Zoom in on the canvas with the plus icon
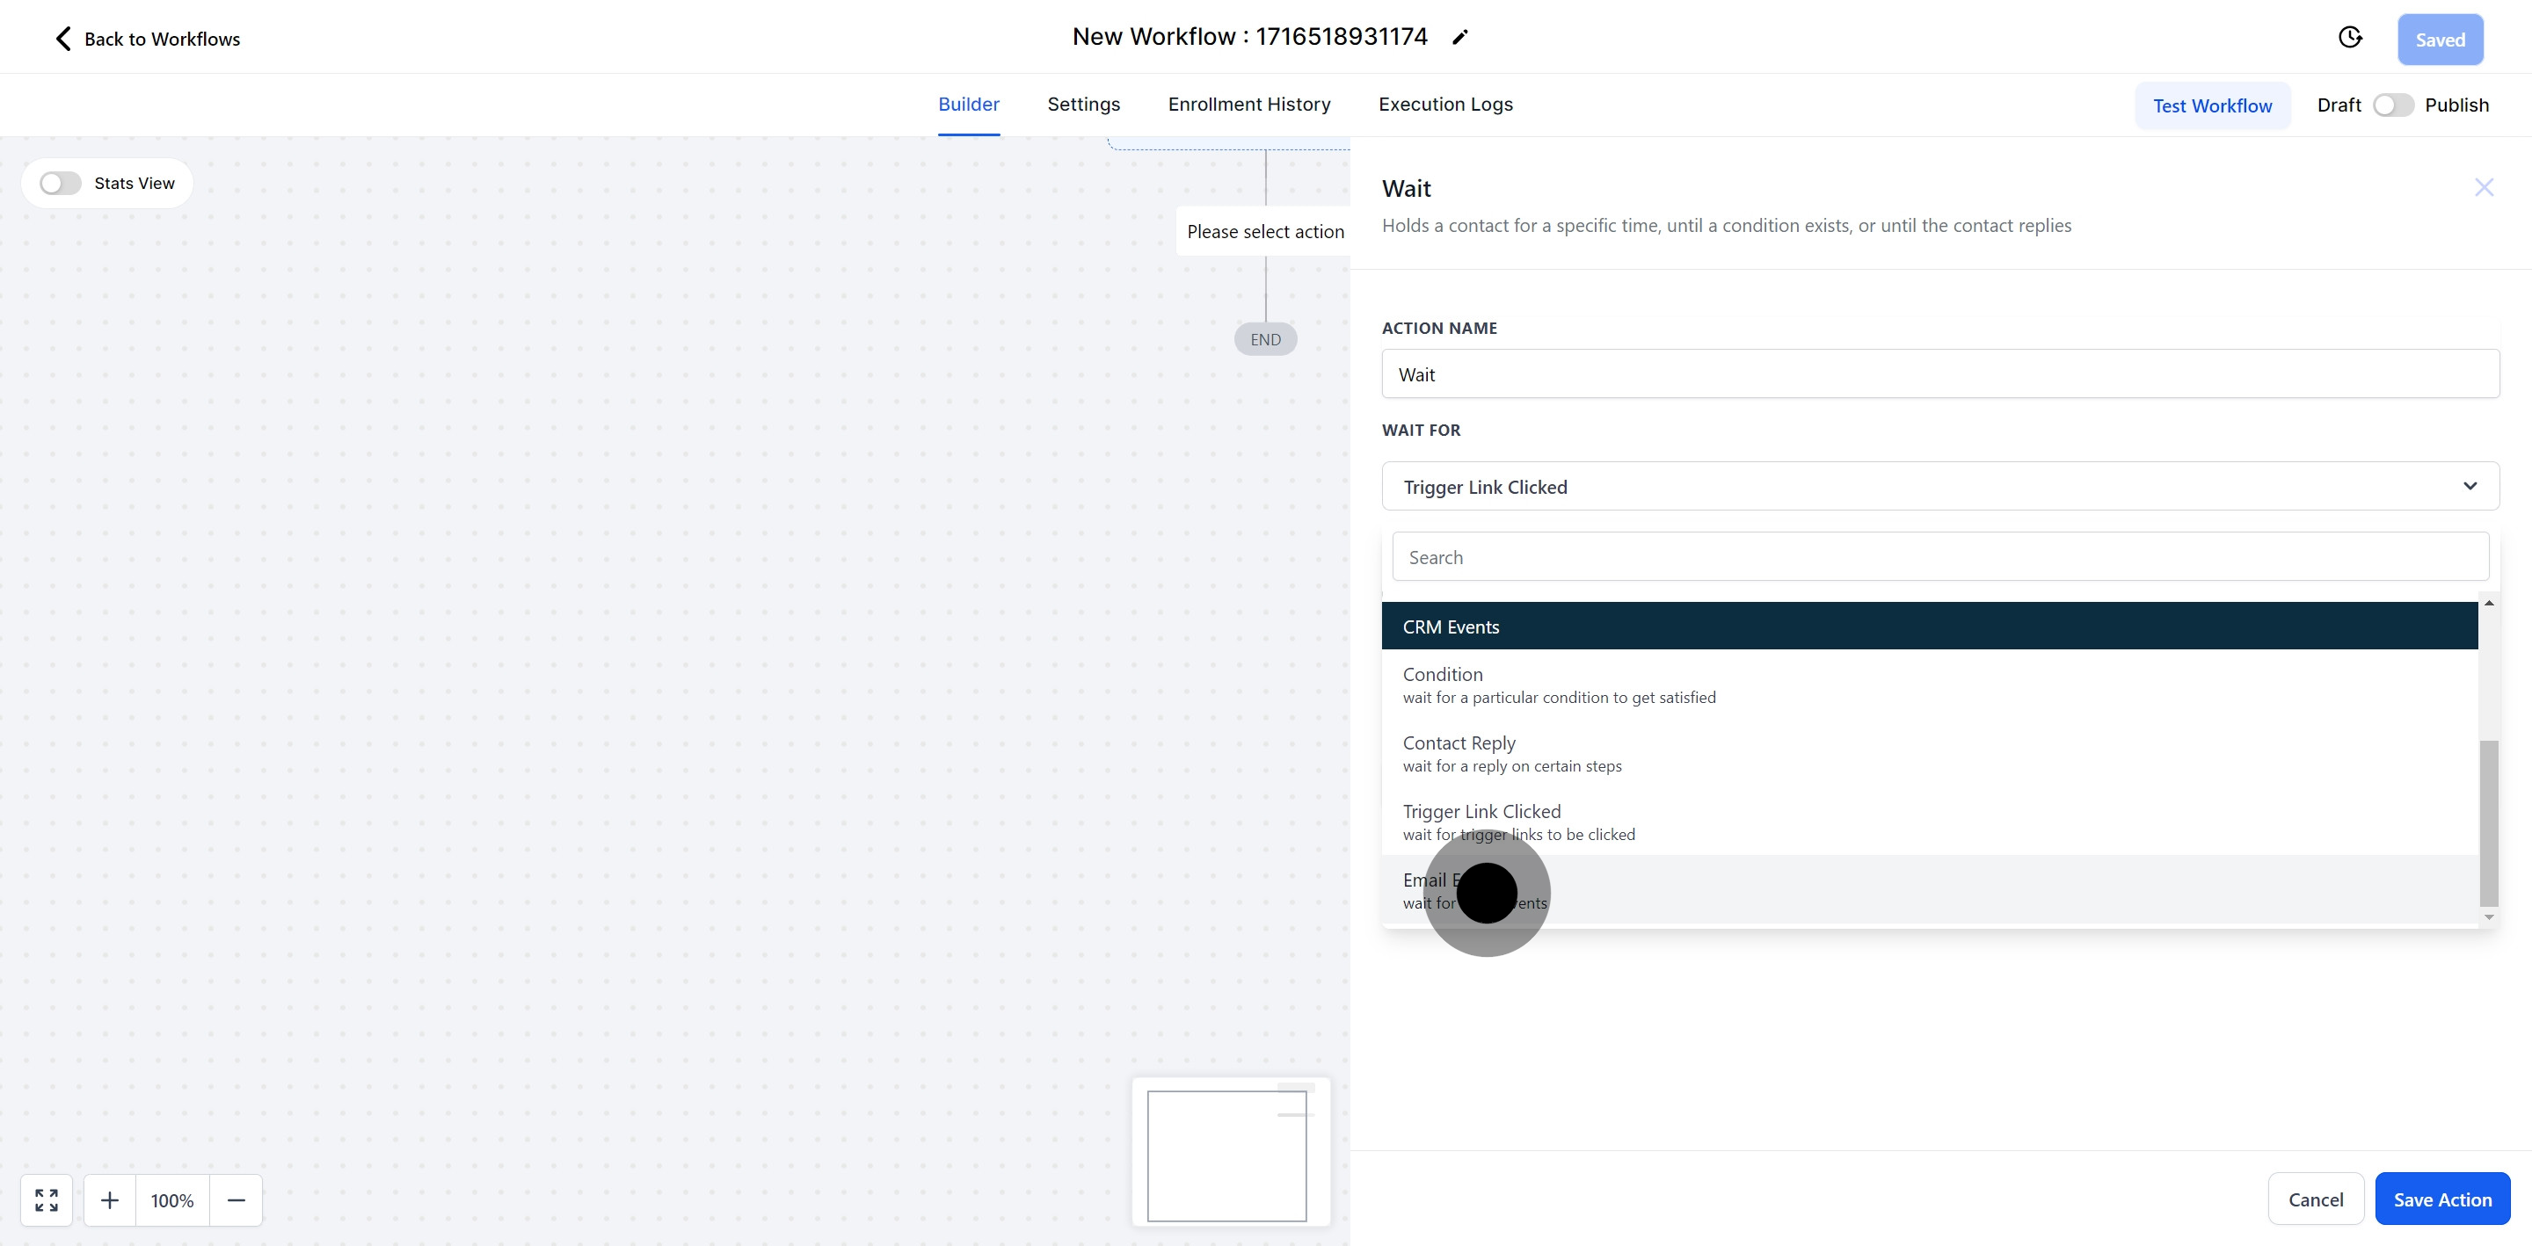Viewport: 2532px width, 1246px height. [110, 1199]
